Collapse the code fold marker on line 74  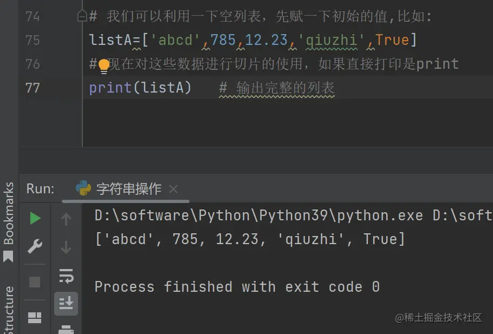point(82,16)
